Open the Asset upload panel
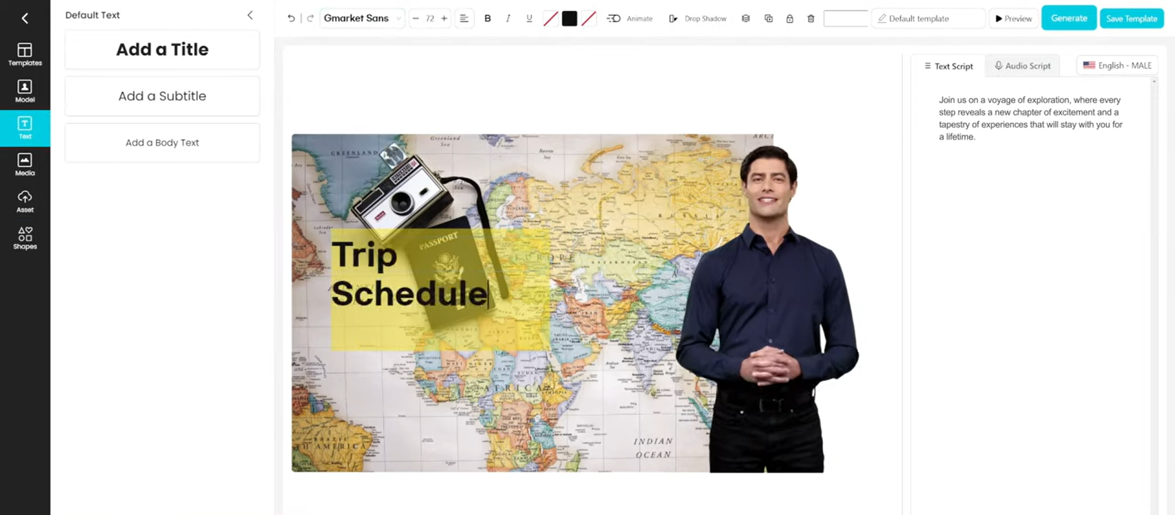This screenshot has height=515, width=1175. 25,201
